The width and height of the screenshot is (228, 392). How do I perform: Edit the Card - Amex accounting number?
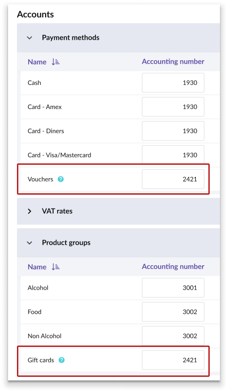pos(173,107)
